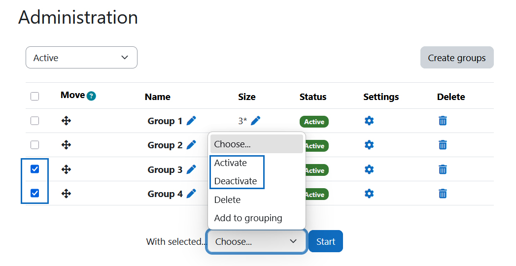Grab the move handle for Group 2

66,145
